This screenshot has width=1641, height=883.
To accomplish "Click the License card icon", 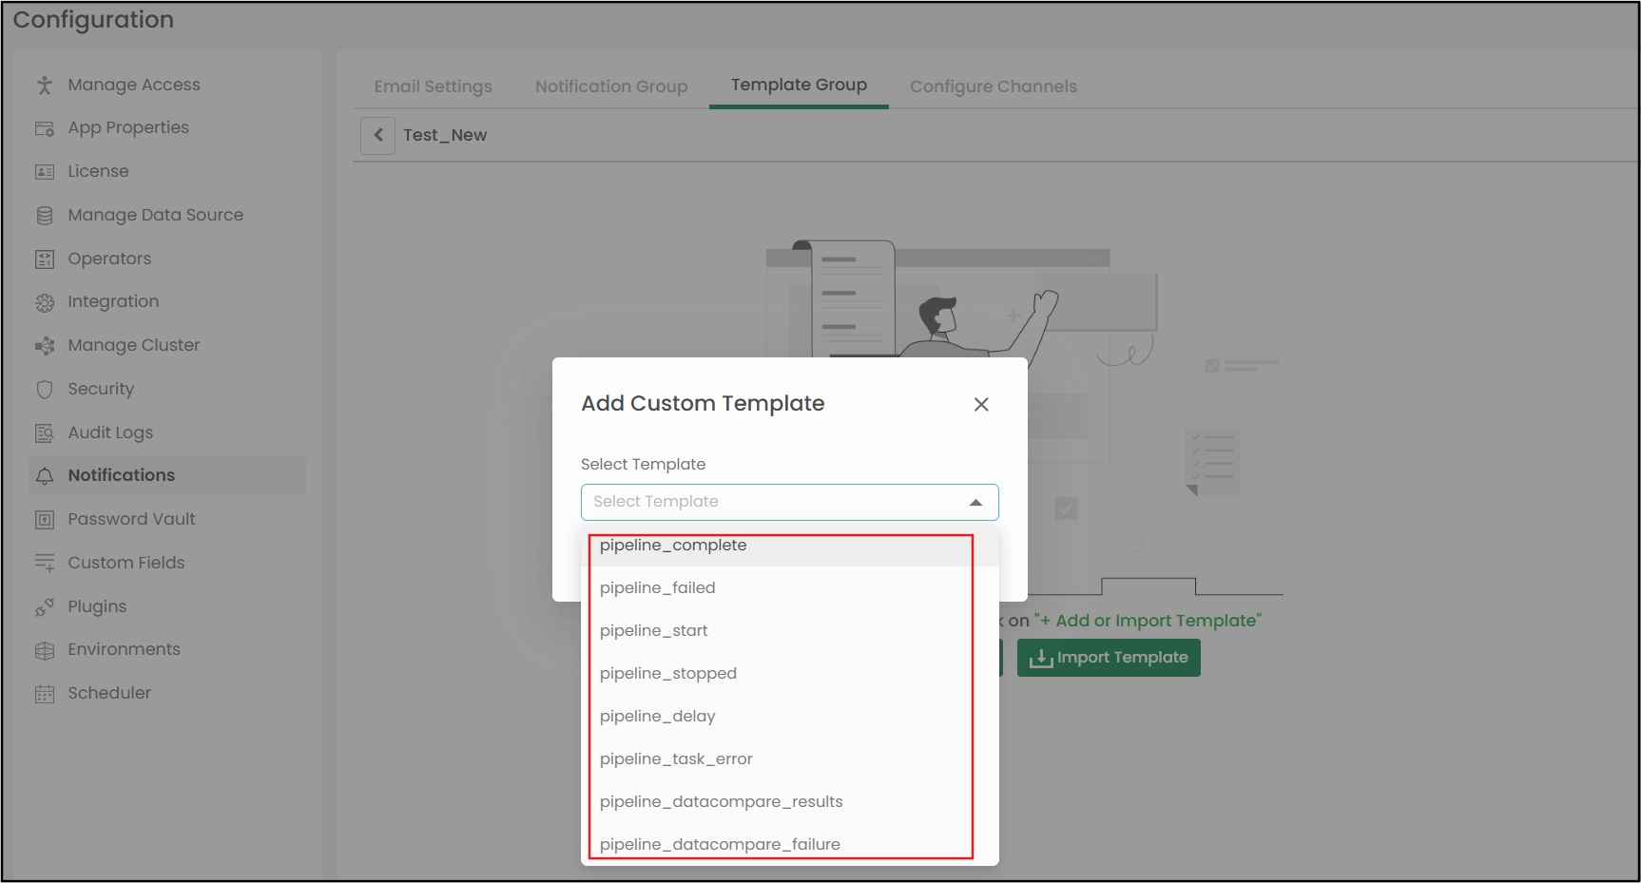I will click(x=45, y=172).
